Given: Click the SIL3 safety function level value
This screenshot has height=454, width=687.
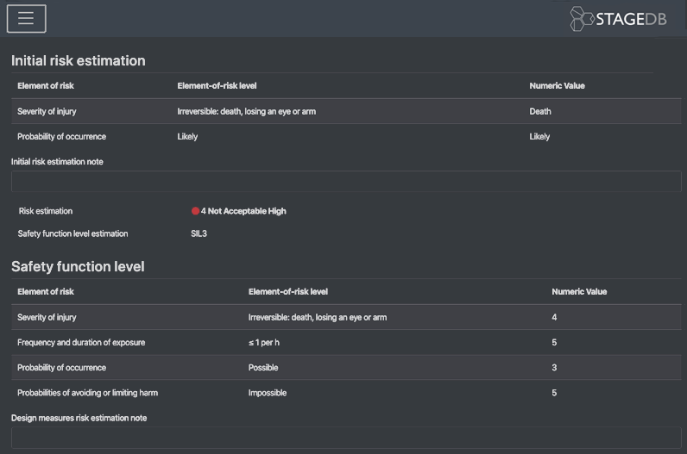Looking at the screenshot, I should click(199, 233).
